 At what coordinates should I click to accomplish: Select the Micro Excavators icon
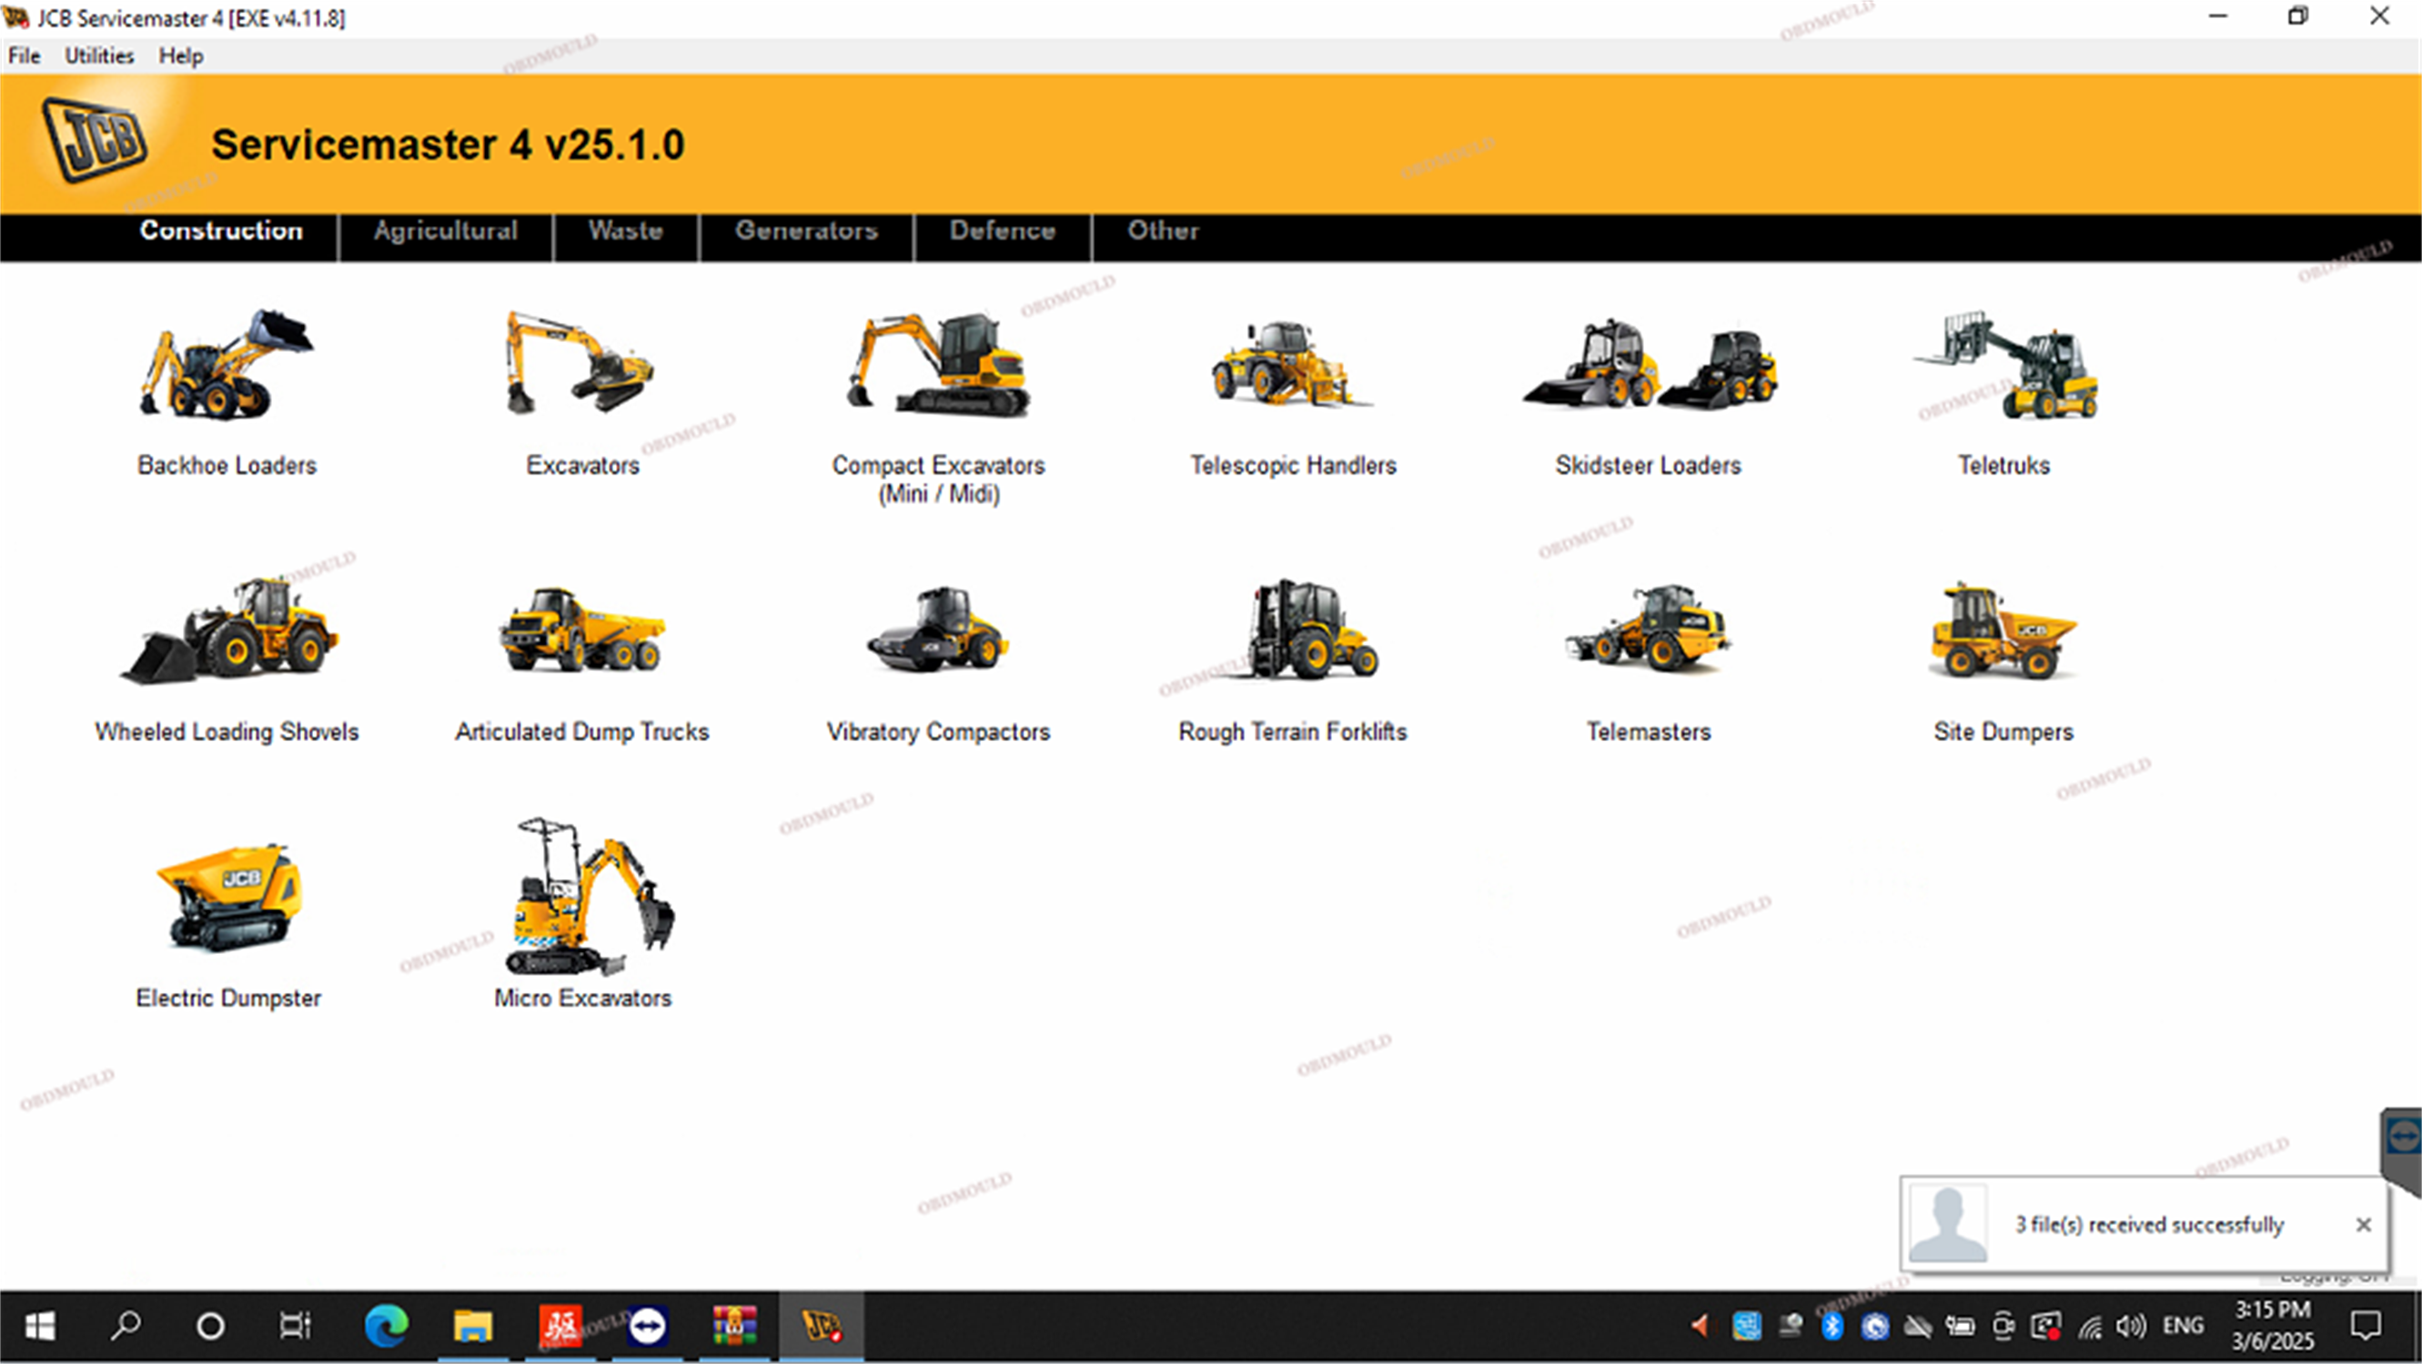(590, 897)
